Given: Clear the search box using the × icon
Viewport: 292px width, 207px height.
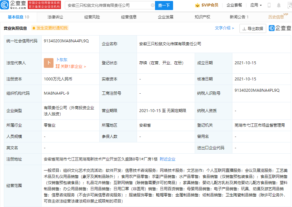Looking at the screenshot, I should [x=153, y=5].
